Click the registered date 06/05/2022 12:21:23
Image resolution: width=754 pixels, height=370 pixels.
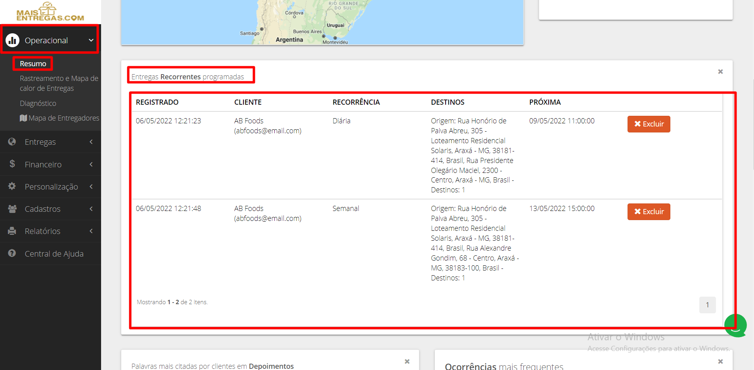(x=168, y=121)
